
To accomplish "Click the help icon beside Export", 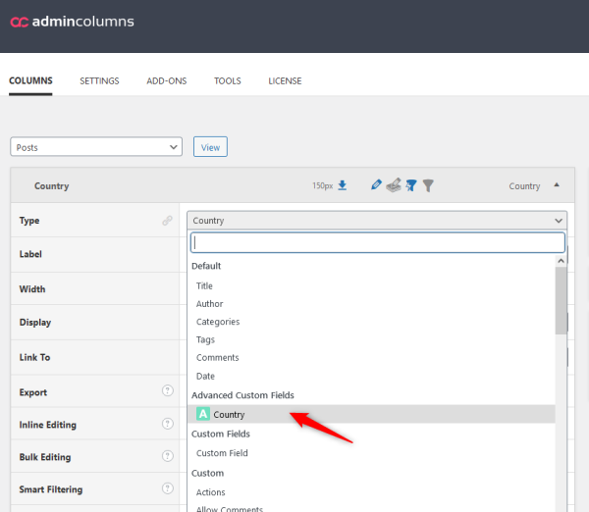I will point(167,392).
